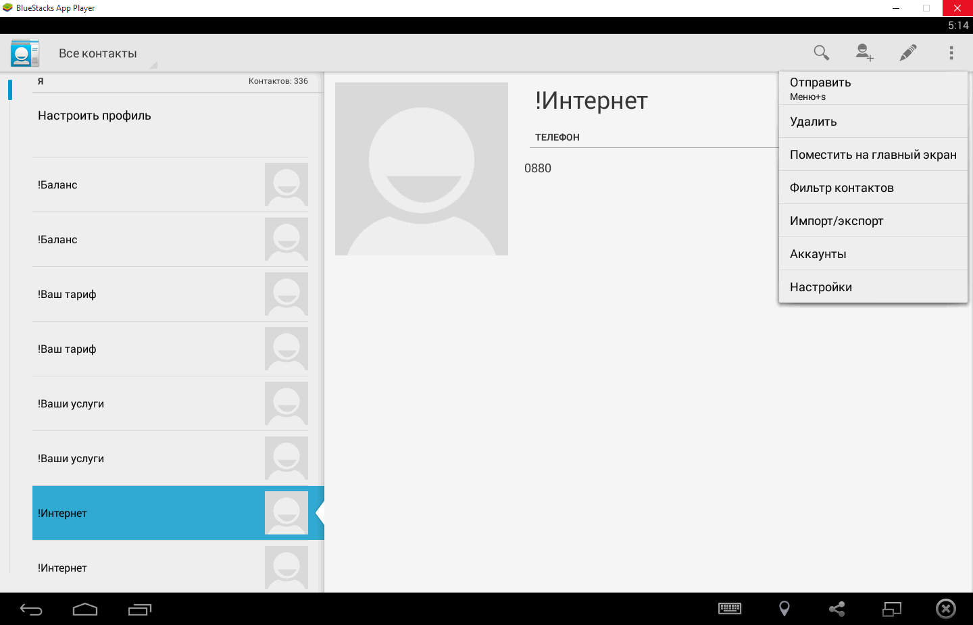This screenshot has height=625, width=973.
Task: Select the highlighted !Интернет contact row
Action: click(178, 513)
